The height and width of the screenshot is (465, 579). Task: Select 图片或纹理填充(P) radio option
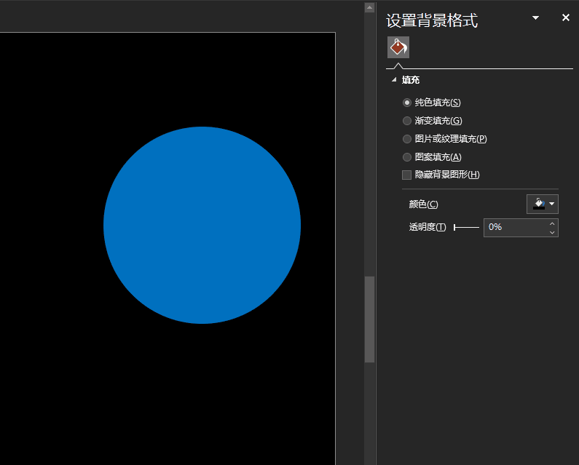(x=407, y=139)
